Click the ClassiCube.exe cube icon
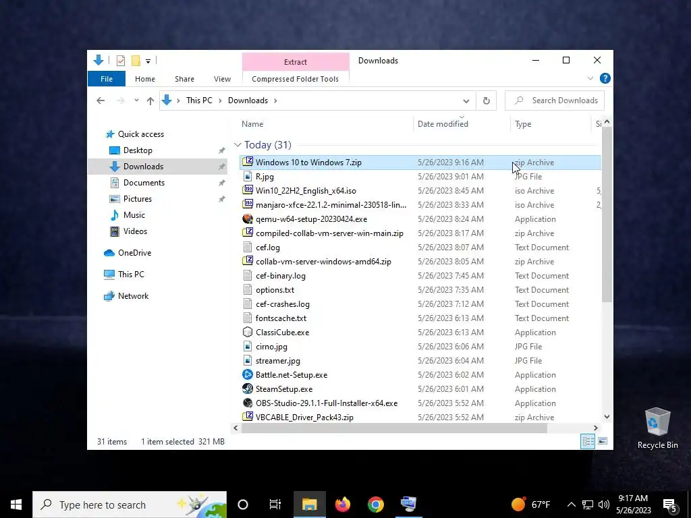The height and width of the screenshot is (518, 691). click(248, 332)
